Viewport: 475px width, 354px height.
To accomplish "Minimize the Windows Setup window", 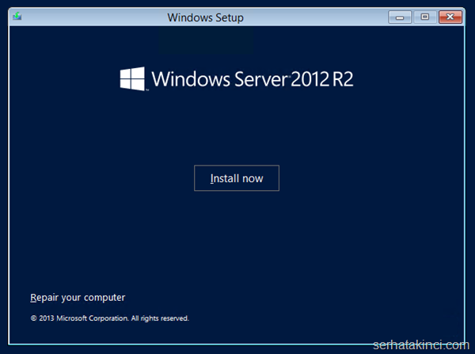I will [399, 17].
